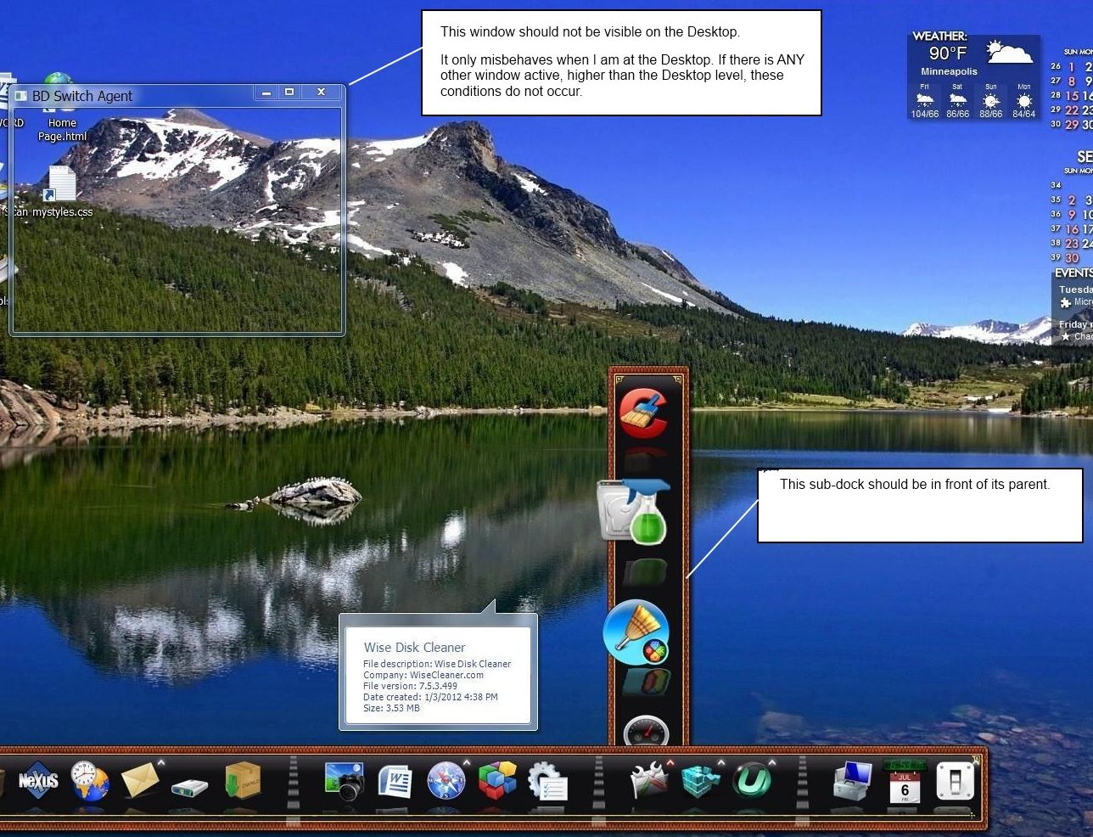Viewport: 1093px width, 837px height.
Task: Flip the light switch icon in dock
Action: (954, 781)
